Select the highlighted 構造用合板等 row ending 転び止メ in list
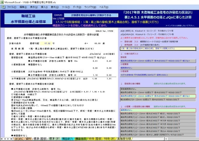The height and width of the screenshot is (141, 199). click(158, 96)
